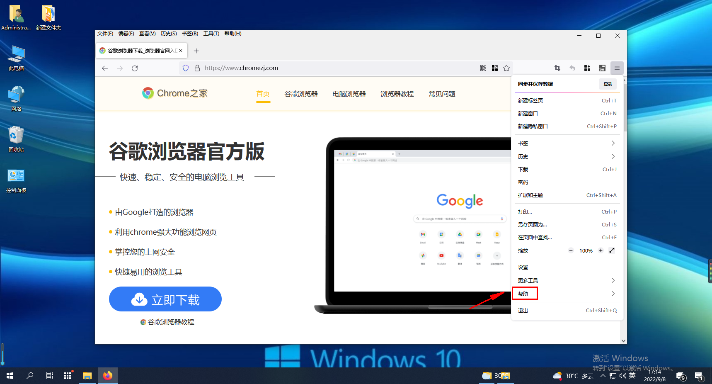Screen dimensions: 712x384
Task: Click the fullscreen zoom toggle in the menu
Action: 613,250
